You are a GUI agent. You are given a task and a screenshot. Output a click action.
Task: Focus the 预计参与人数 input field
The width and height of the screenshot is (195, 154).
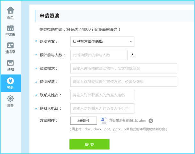99,55
